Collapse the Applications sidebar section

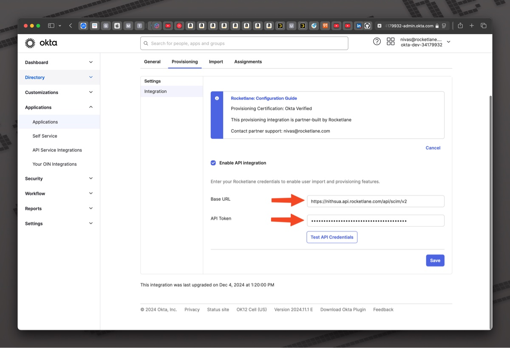coord(59,107)
